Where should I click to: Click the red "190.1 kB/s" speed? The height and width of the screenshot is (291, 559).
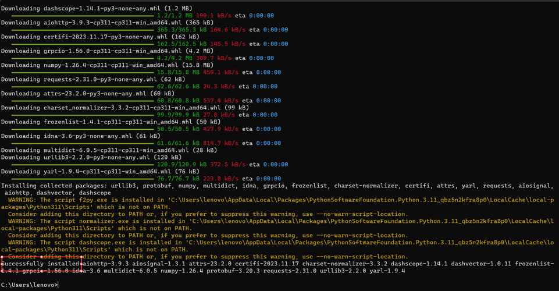pyautogui.click(x=213, y=15)
